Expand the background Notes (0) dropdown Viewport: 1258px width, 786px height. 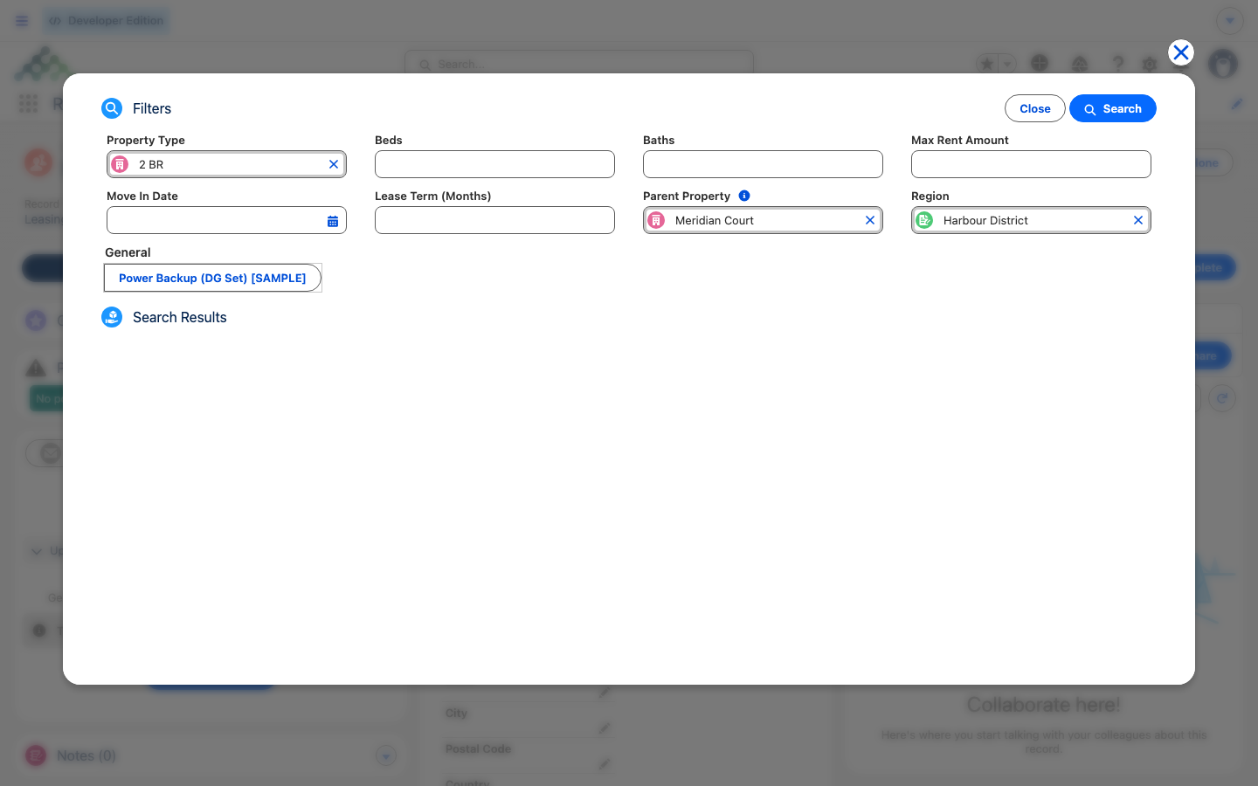pos(386,755)
